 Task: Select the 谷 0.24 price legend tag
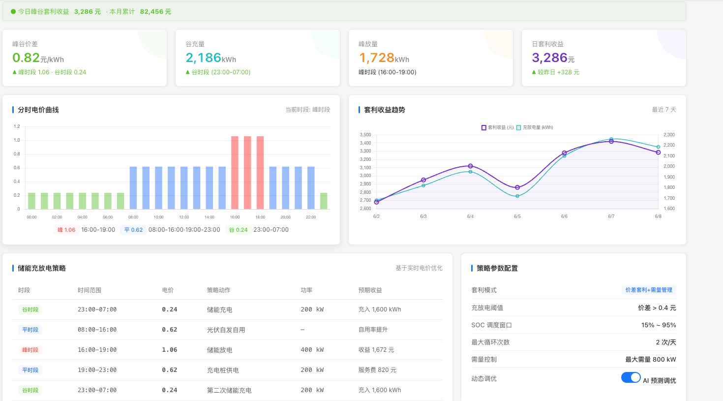click(x=239, y=230)
